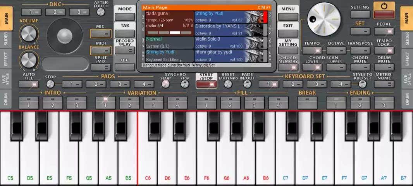This screenshot has height=186, width=413.
Task: Play the C6 piano key
Action: click(148, 155)
